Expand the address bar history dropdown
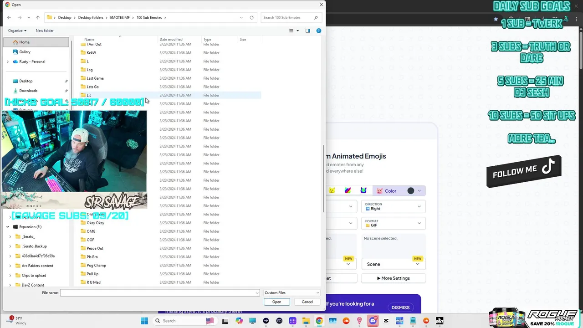 (x=241, y=18)
